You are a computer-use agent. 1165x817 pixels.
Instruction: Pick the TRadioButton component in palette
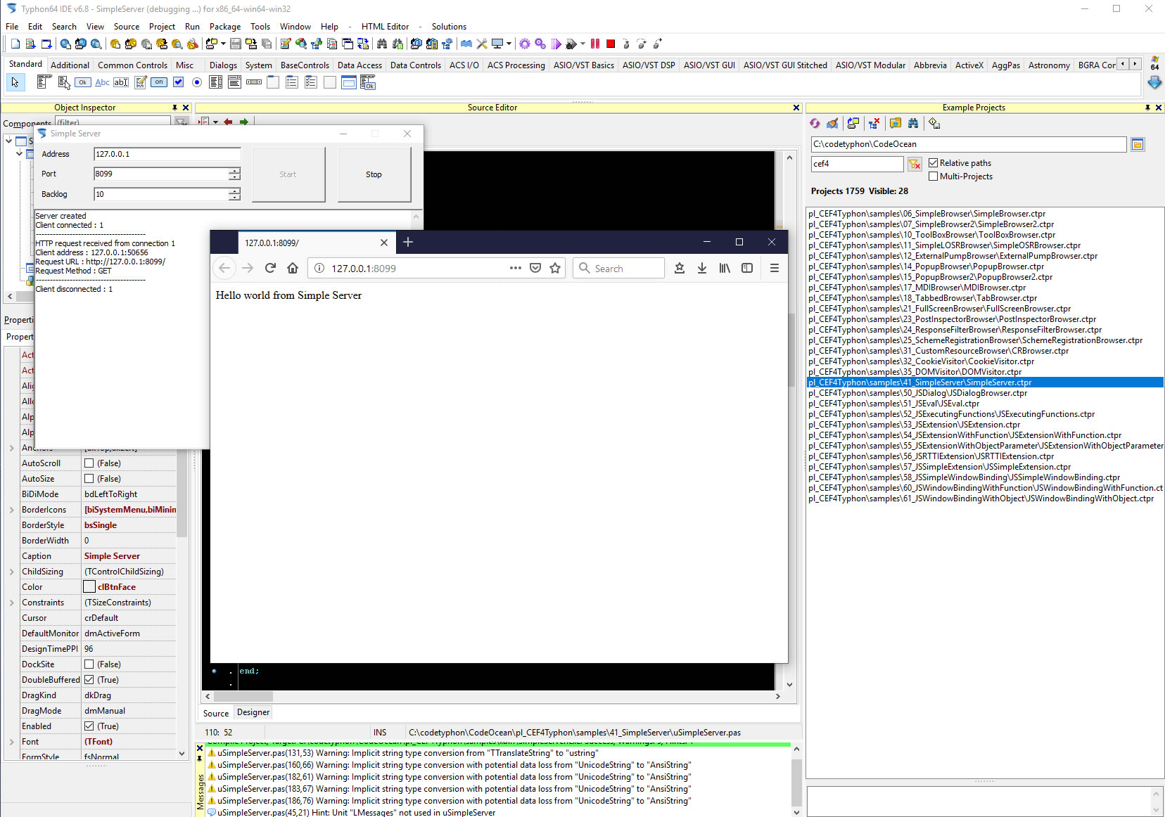(x=197, y=82)
